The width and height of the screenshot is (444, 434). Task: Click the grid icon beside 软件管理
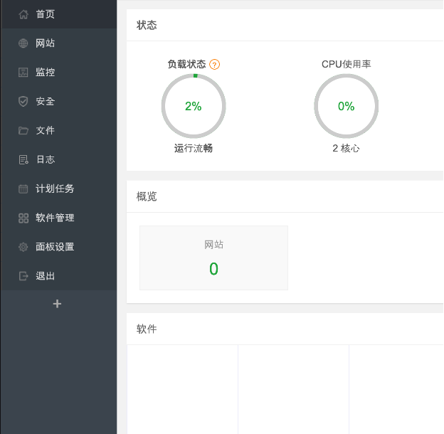[23, 218]
